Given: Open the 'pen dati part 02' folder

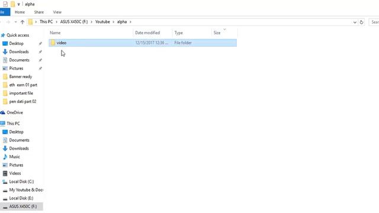Looking at the screenshot, I should 23,101.
